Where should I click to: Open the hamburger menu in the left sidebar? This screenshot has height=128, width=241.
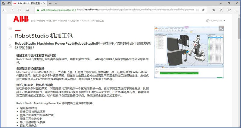(10, 29)
